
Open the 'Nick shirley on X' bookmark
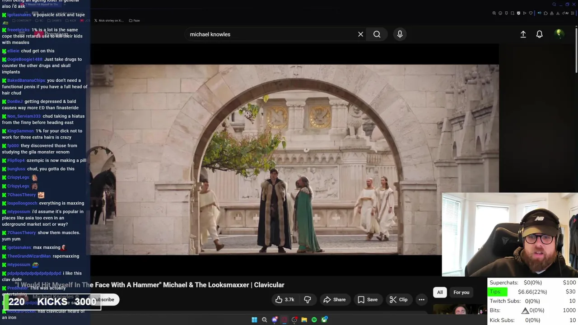tap(109, 20)
